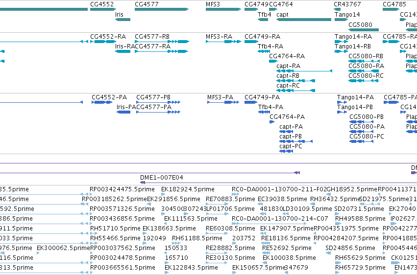This screenshot has width=417, height=275.
Task: Click the Iris gene feature
Action: [x=123, y=20]
